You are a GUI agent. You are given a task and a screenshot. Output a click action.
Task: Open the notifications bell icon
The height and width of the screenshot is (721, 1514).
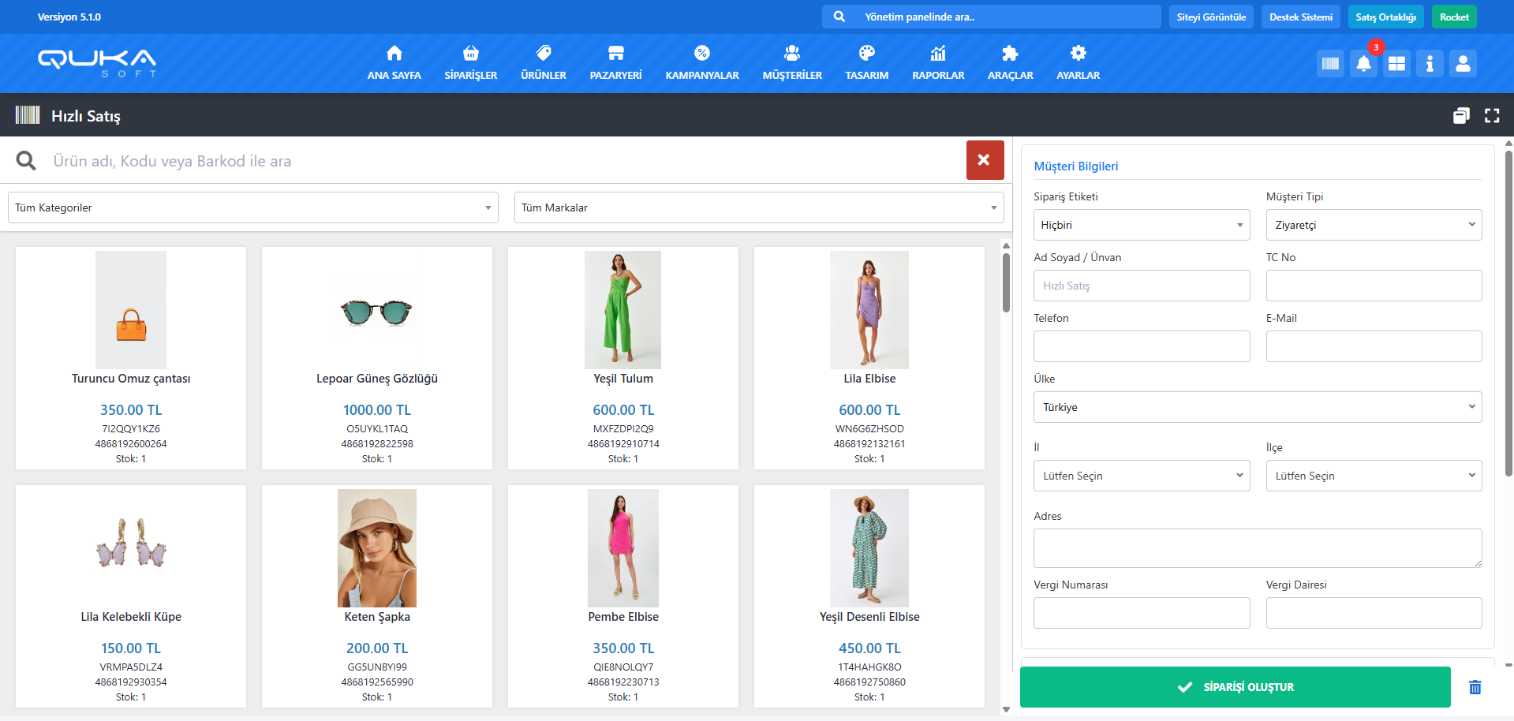[x=1363, y=64]
